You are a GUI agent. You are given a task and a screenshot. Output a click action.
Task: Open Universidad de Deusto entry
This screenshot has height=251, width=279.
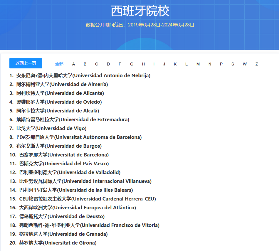57,216
